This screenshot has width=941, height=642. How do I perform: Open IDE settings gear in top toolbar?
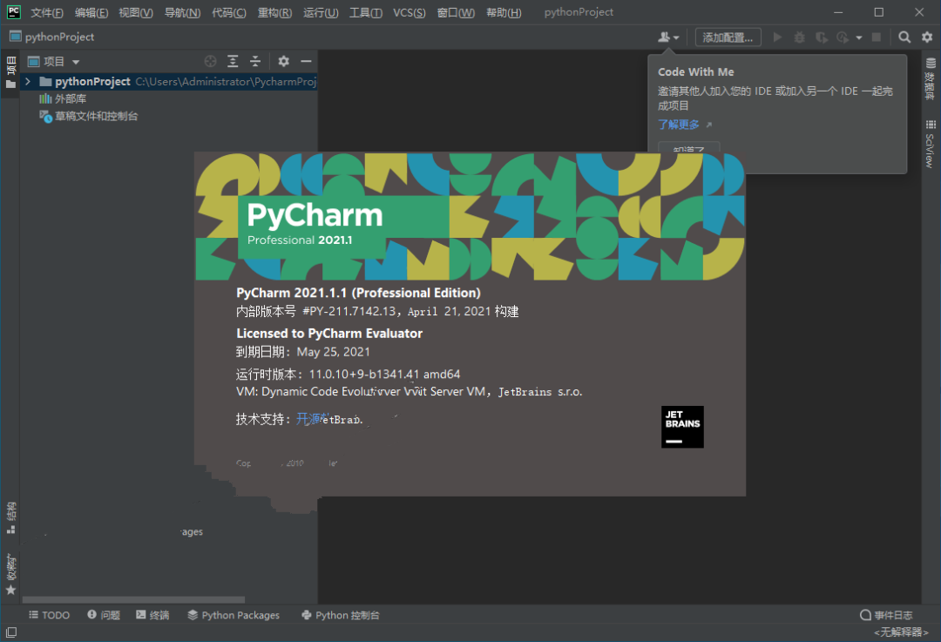(x=927, y=37)
